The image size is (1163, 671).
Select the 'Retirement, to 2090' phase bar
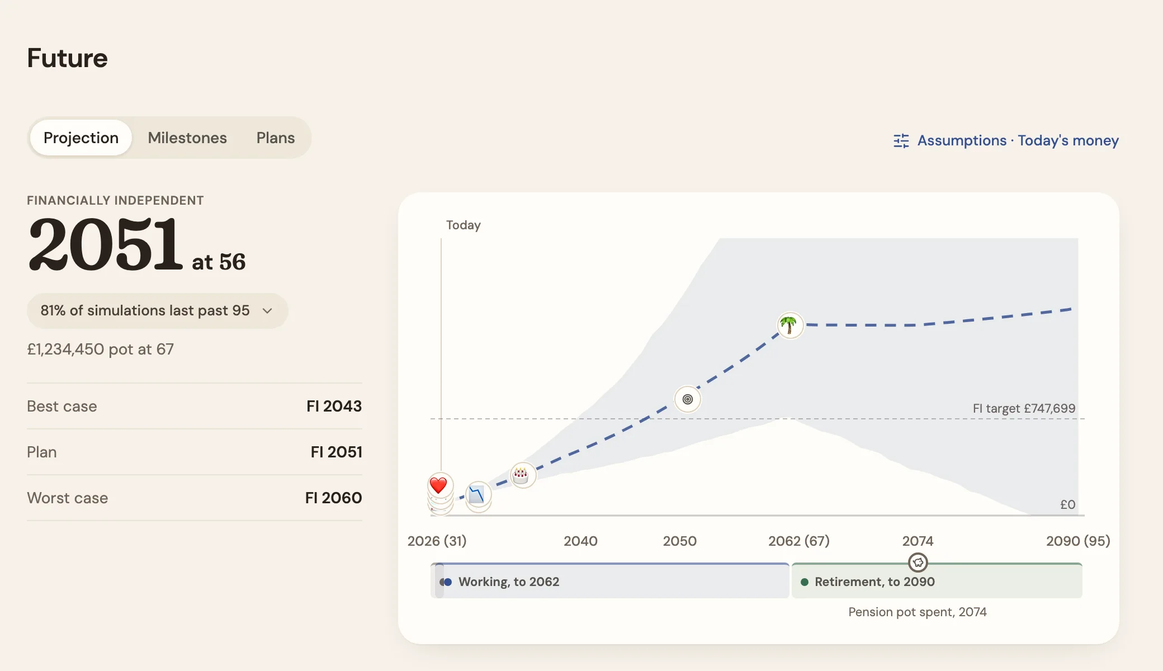click(937, 580)
